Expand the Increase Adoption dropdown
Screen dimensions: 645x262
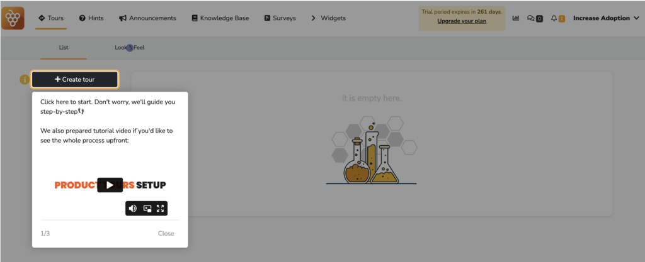[606, 18]
